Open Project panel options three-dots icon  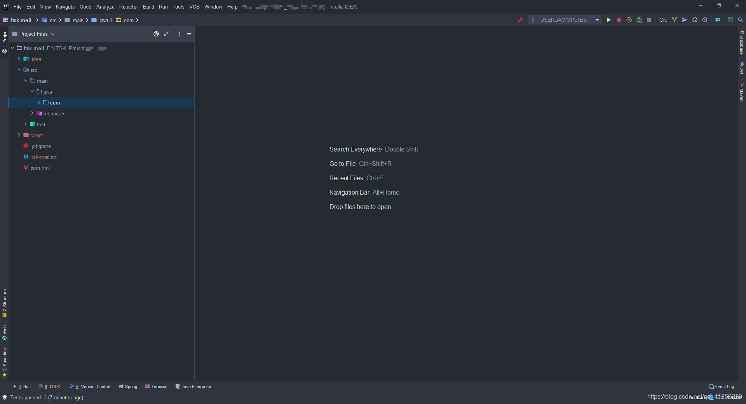click(x=179, y=34)
